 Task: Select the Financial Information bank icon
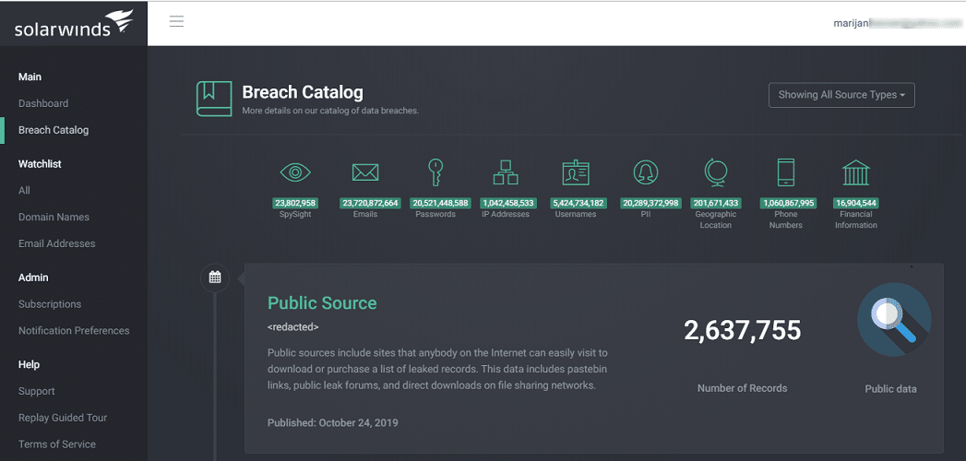tap(855, 173)
